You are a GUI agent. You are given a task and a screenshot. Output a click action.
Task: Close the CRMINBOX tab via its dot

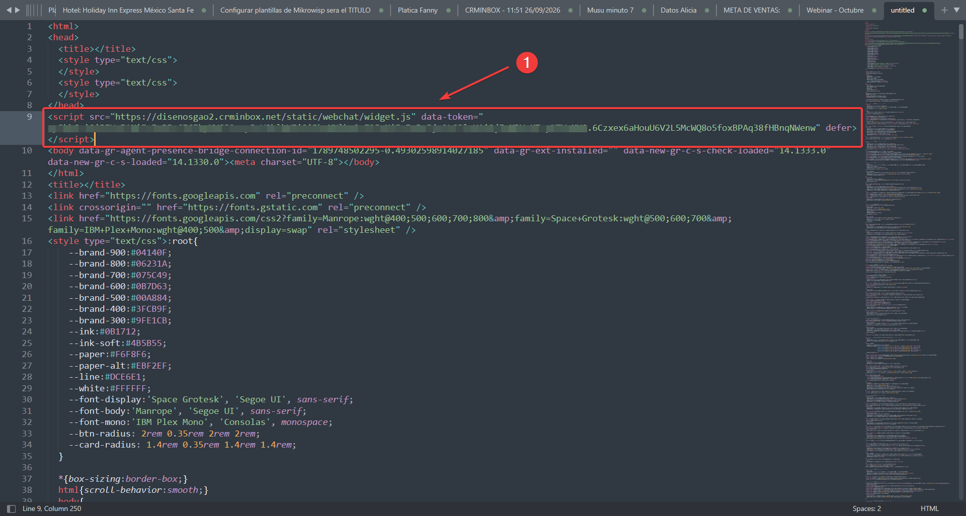point(571,10)
